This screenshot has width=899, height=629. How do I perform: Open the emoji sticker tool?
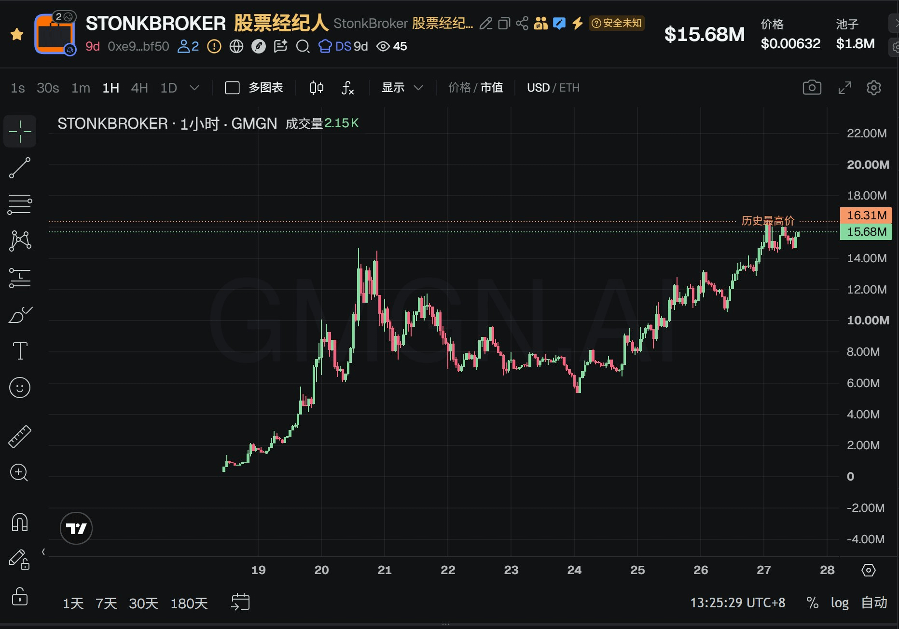click(x=20, y=388)
